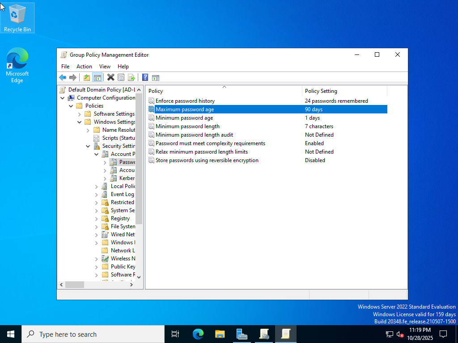
Task: Click the Back arrow toolbar icon
Action: 63,77
